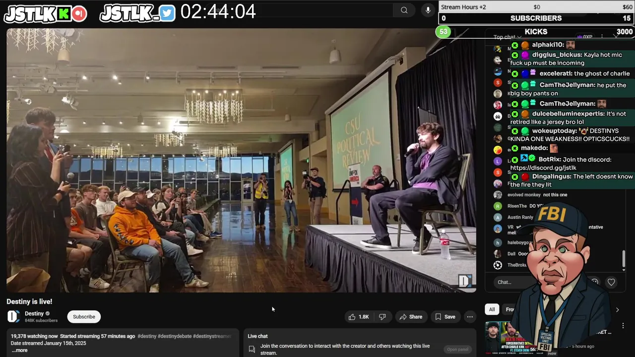Click the verified badge next to Destiny
The width and height of the screenshot is (635, 357).
tap(48, 314)
